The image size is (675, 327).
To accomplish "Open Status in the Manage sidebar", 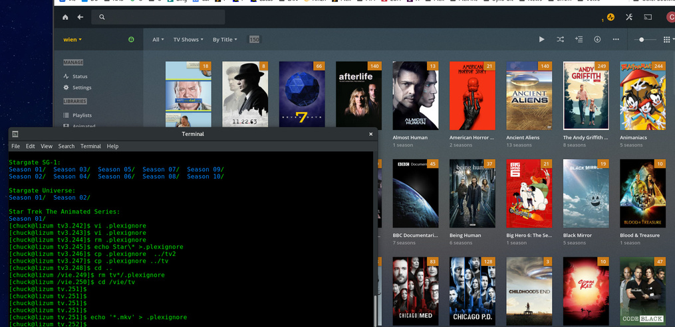I will [x=80, y=76].
